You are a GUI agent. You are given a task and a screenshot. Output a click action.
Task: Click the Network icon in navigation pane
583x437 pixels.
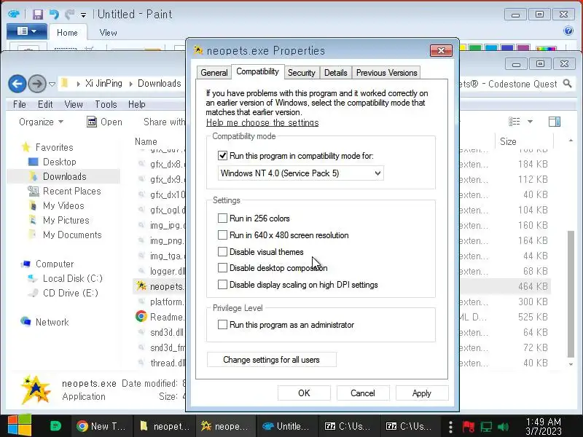26,321
